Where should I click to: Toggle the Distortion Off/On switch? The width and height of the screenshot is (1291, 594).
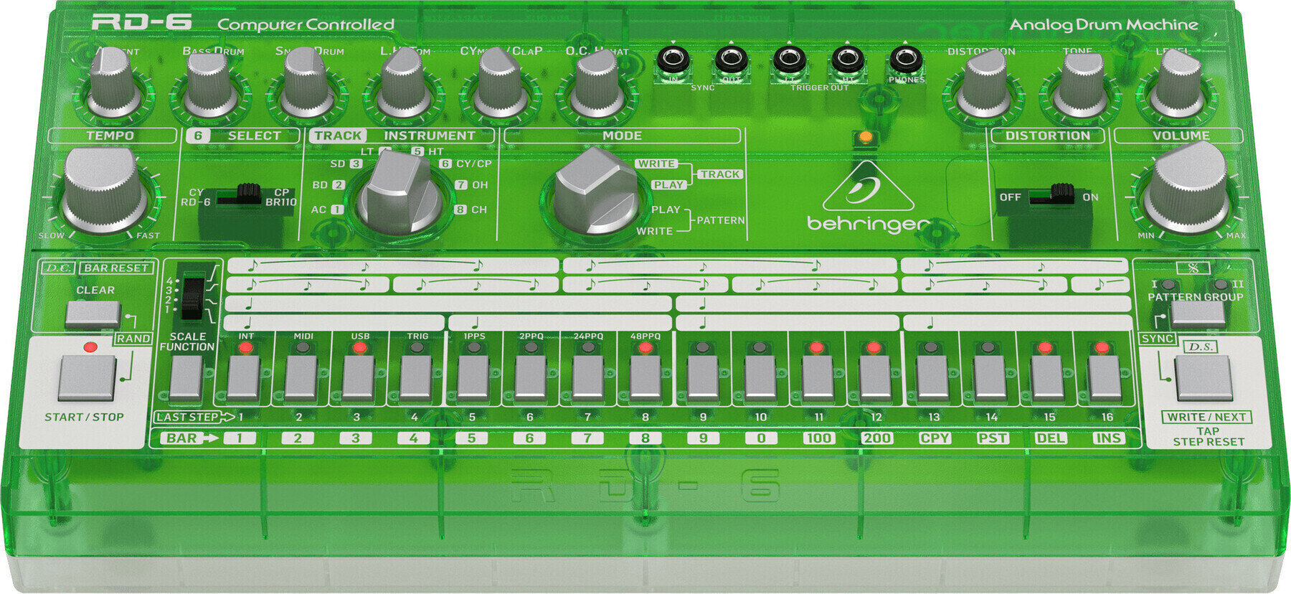(x=1061, y=194)
